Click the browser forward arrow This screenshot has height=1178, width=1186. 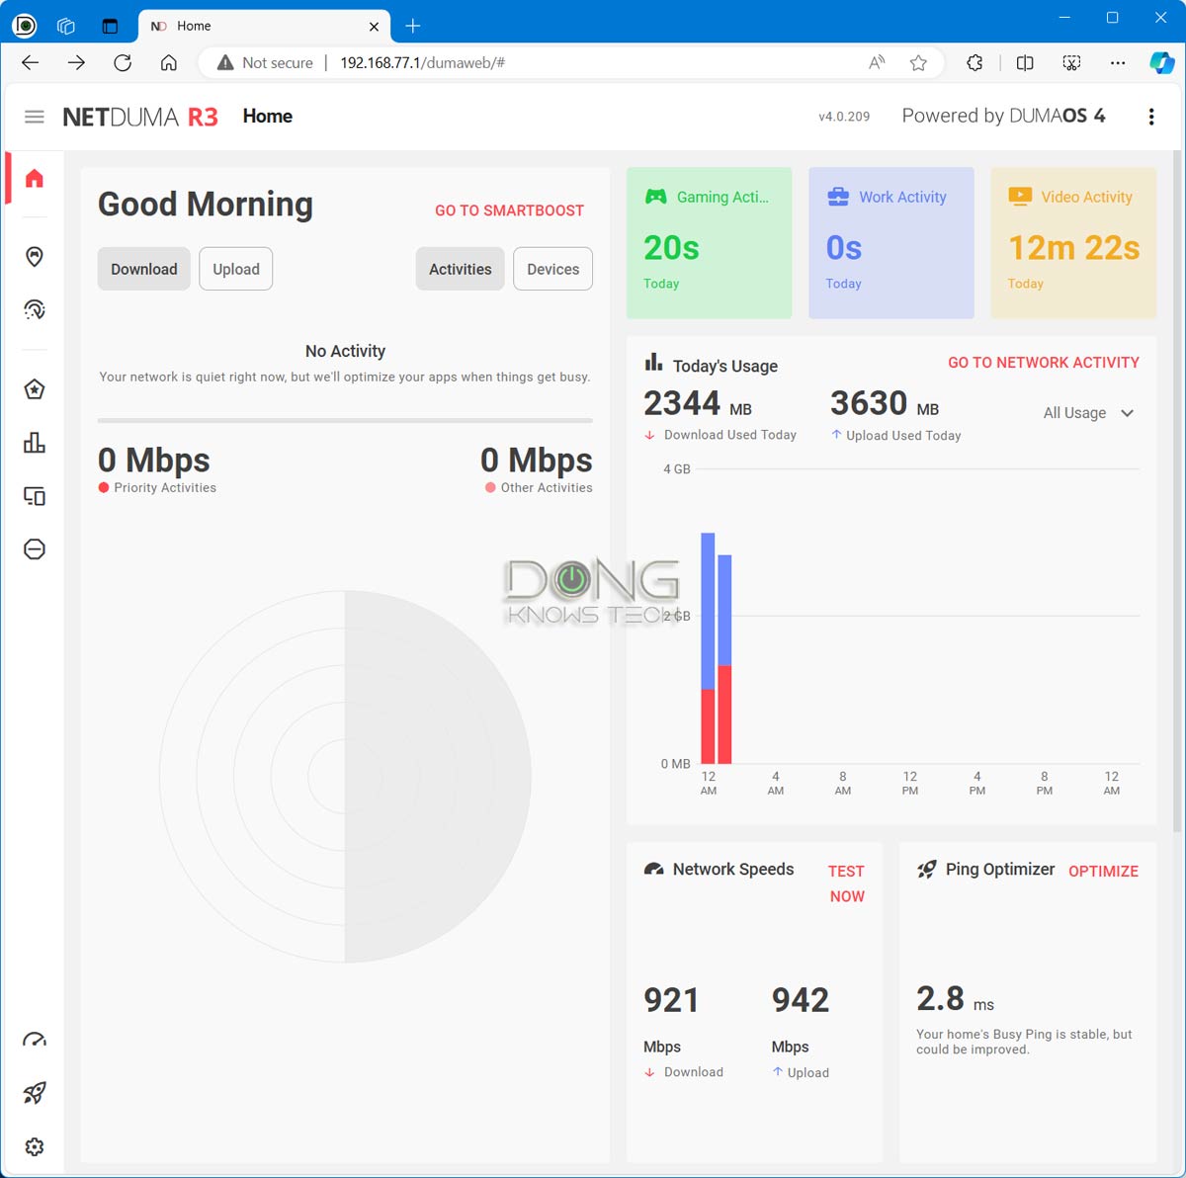click(x=76, y=62)
